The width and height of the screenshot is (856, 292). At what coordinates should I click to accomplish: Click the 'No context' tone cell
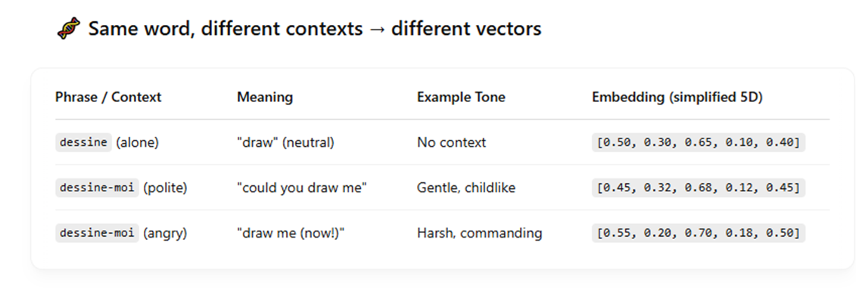pyautogui.click(x=452, y=142)
